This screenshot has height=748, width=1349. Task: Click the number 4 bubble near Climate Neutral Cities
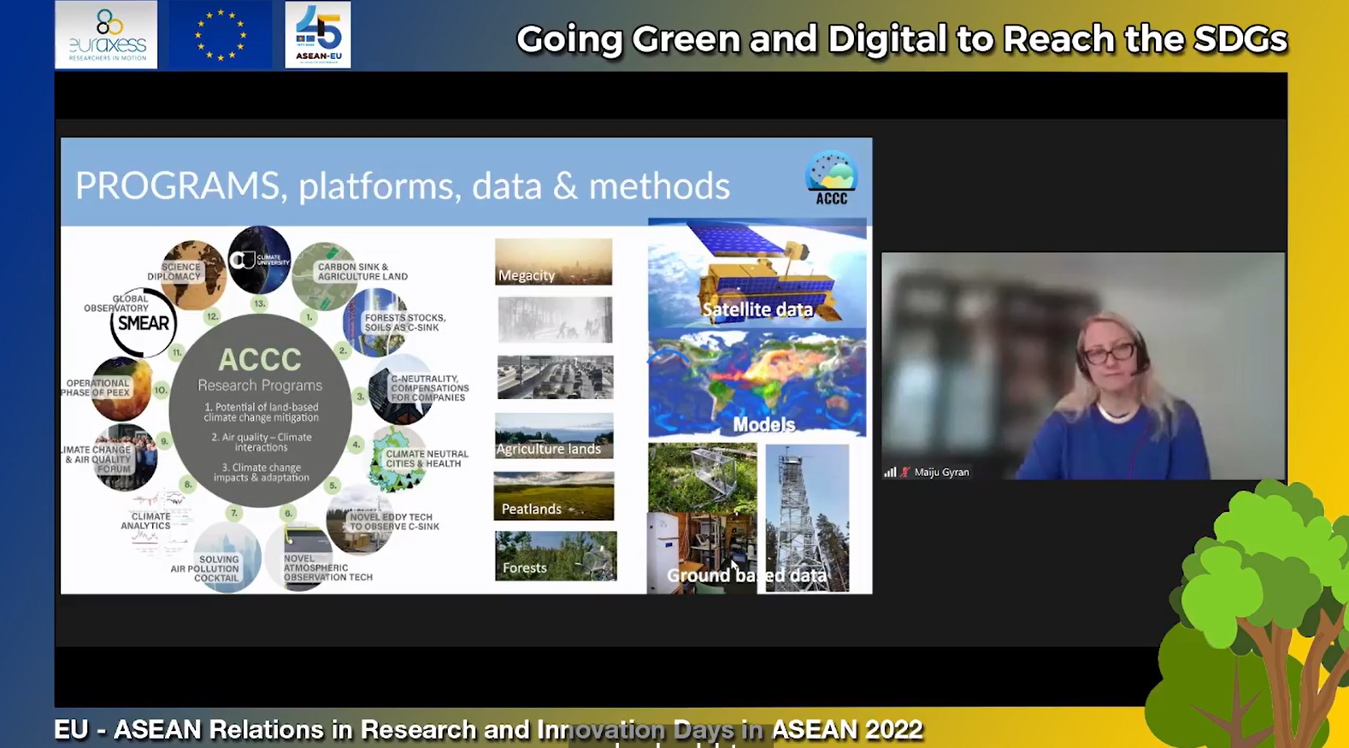(356, 445)
